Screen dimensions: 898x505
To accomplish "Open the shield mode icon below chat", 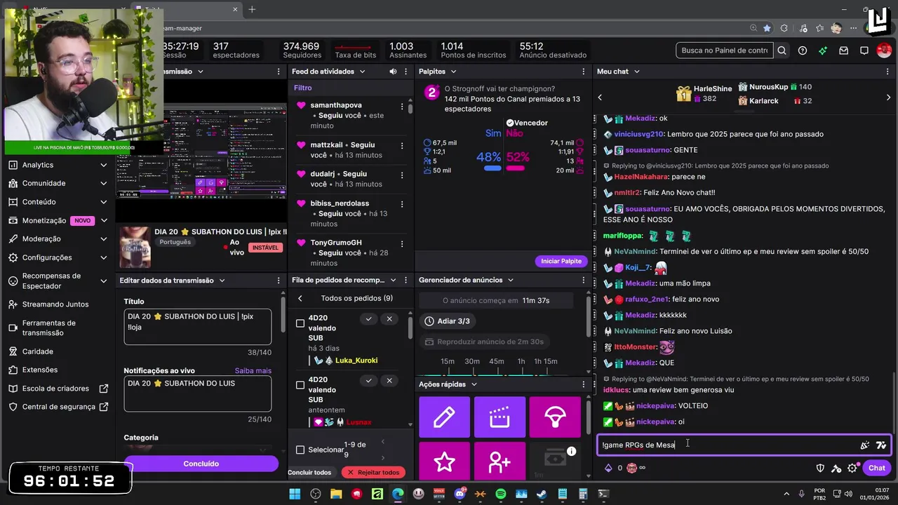I will click(x=820, y=468).
